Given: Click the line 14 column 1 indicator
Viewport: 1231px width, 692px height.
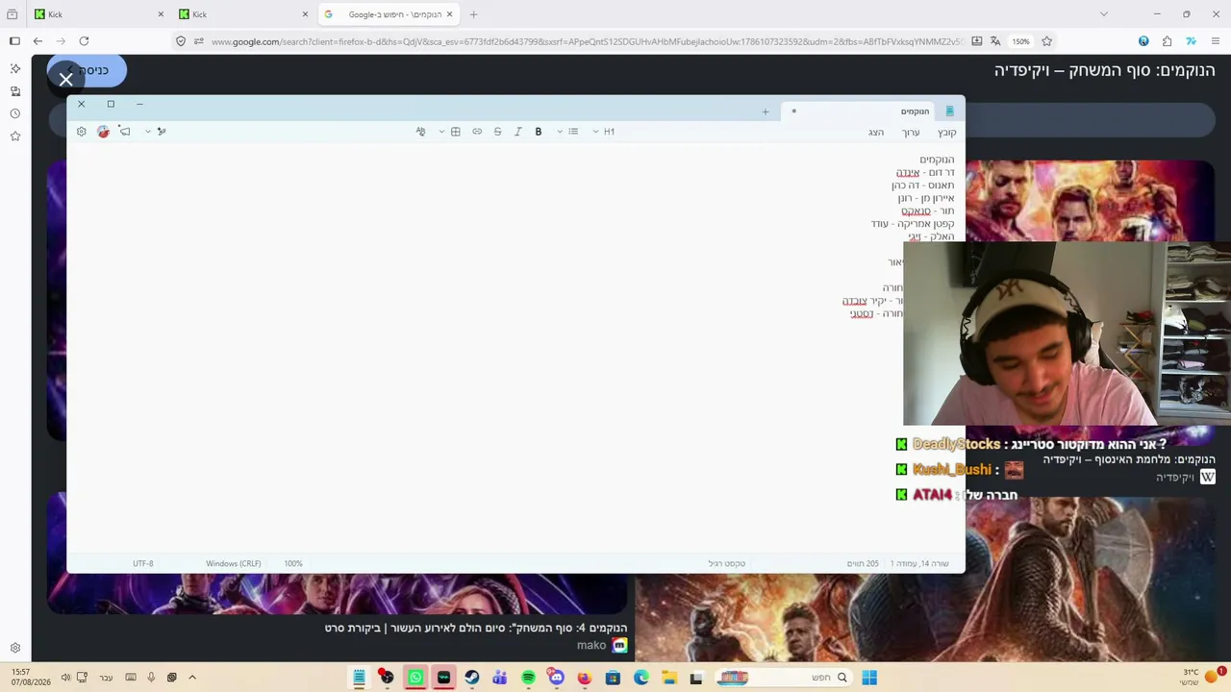Looking at the screenshot, I should (x=919, y=563).
